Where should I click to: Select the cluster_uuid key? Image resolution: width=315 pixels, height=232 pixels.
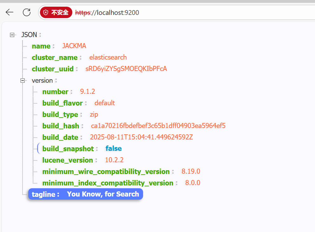click(x=53, y=69)
